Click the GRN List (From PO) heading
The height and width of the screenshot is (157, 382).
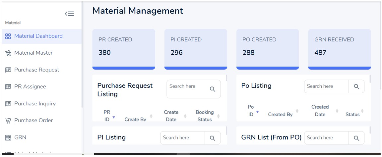tap(271, 137)
